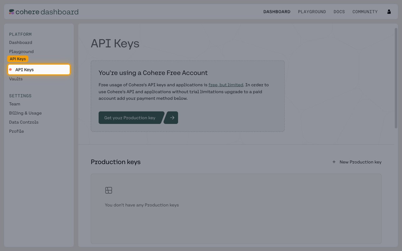
Task: Click 'You're using a Cohere Free Account' heading
Action: coord(153,73)
